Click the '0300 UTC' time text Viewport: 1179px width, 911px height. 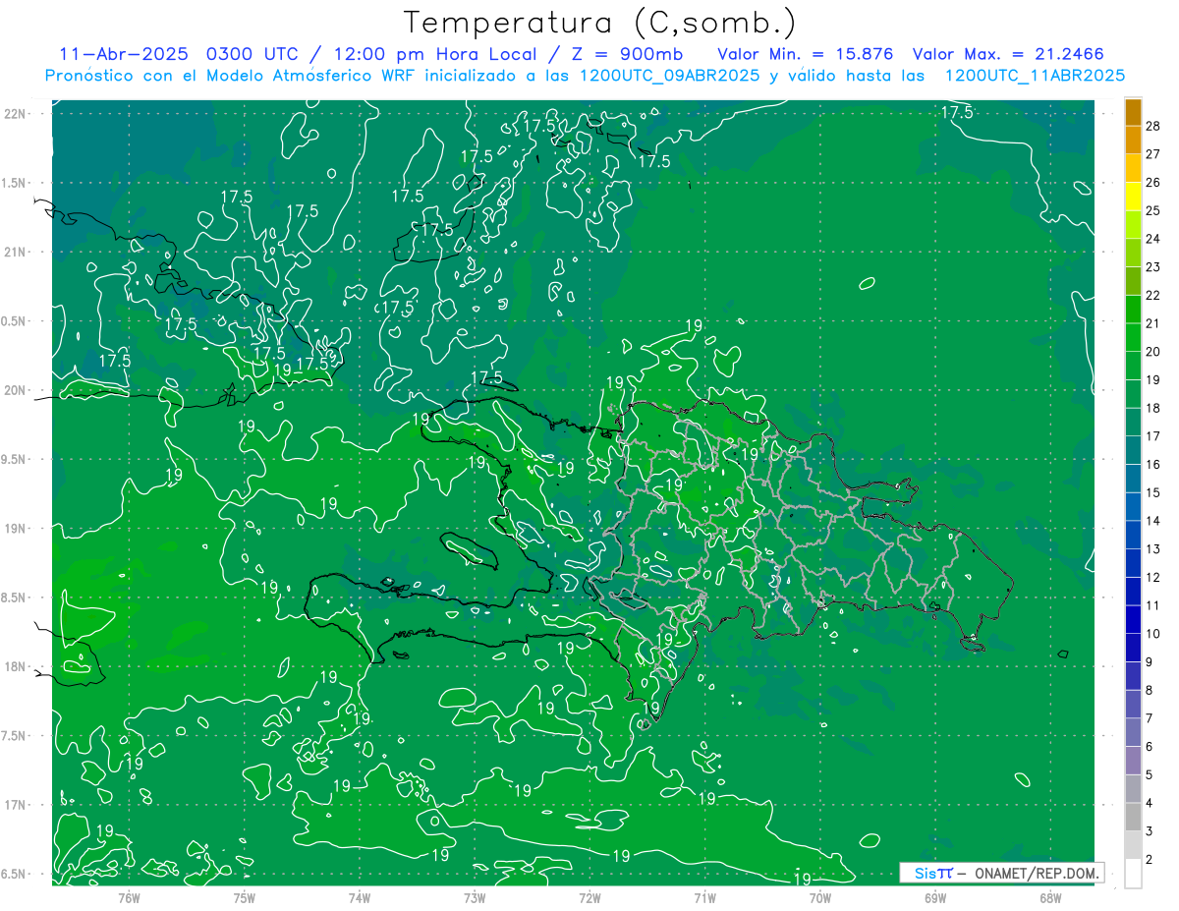[x=253, y=54]
